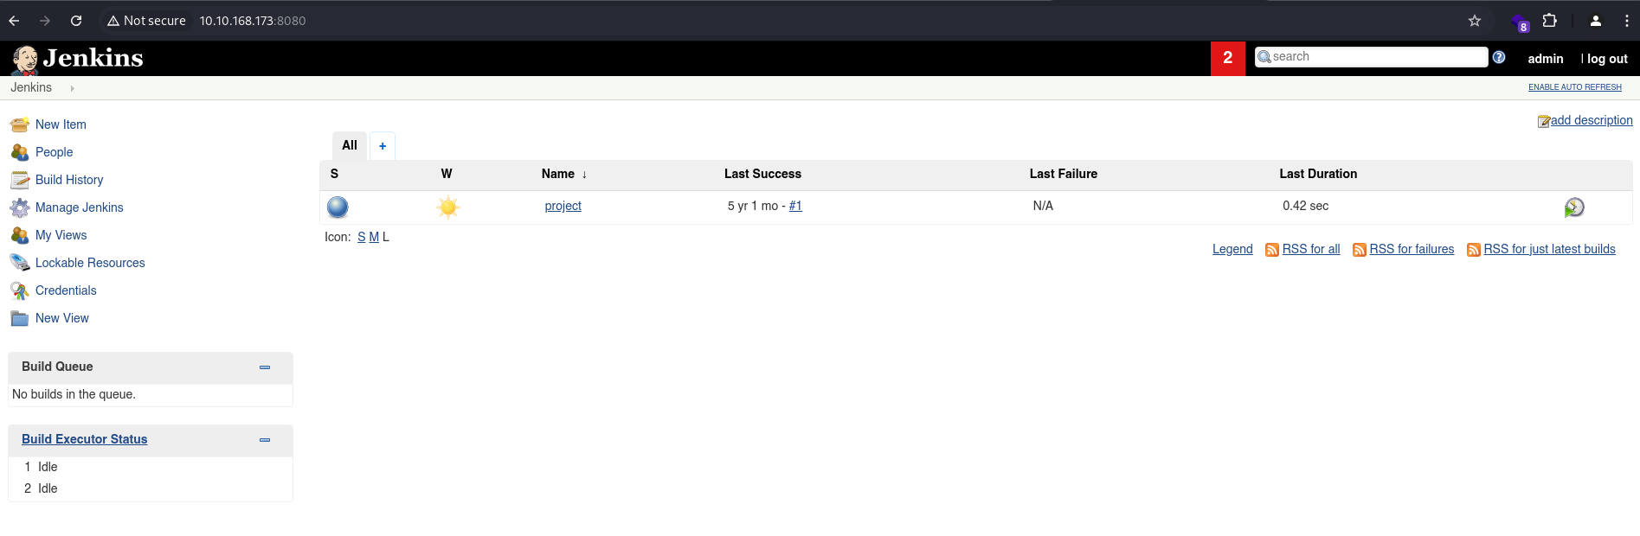Open RSS for failures link

click(x=1412, y=249)
